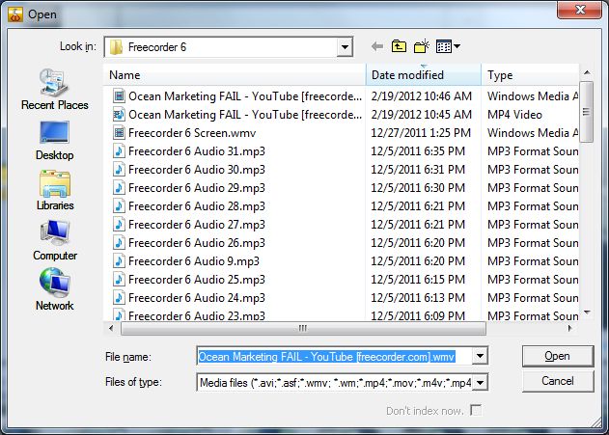Select Freecorder 6 Audio 25.mp3 name

[197, 280]
